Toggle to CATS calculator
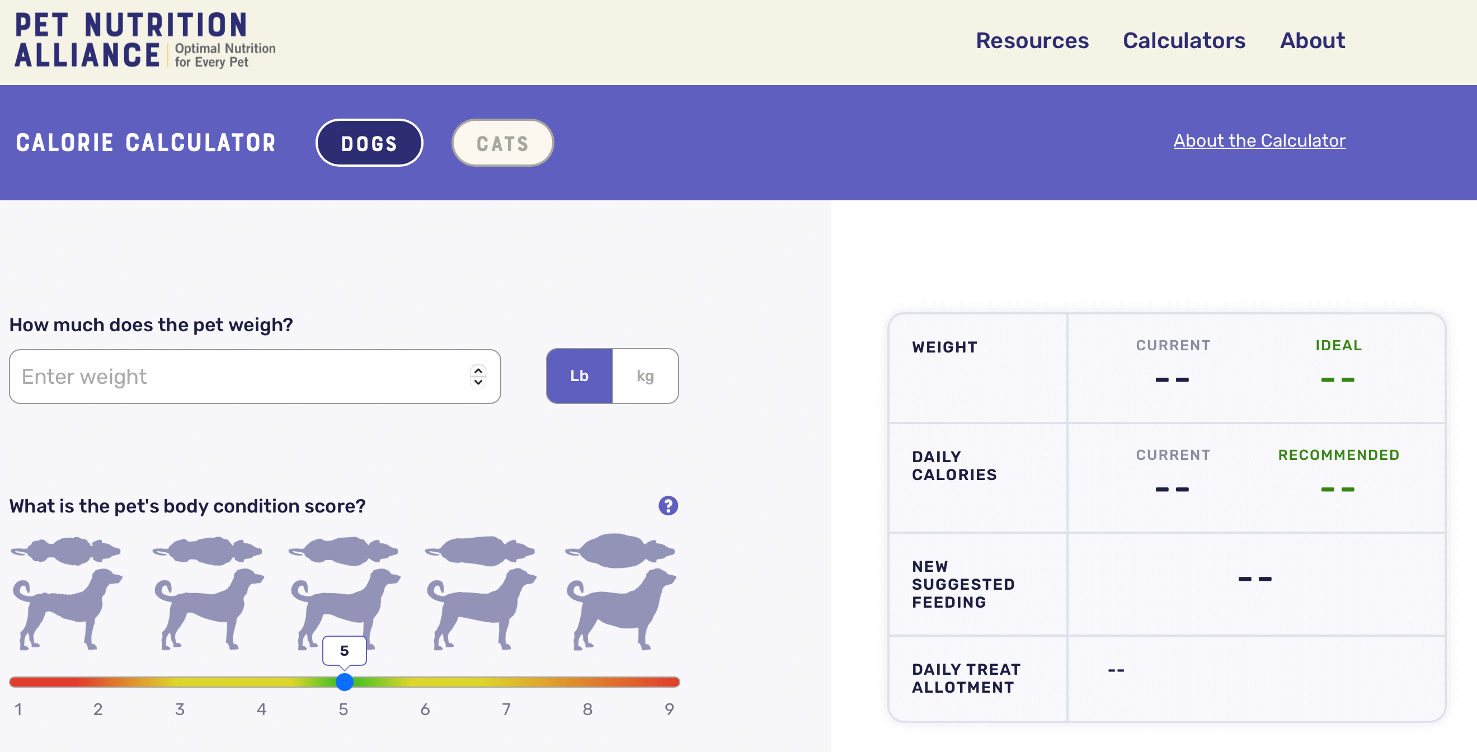 502,143
